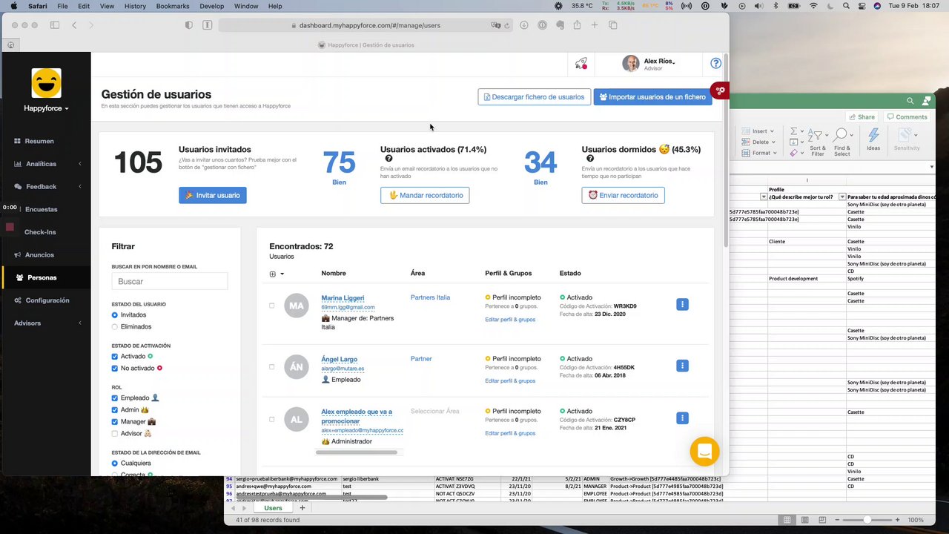Select the Users sheet tab in Excel
Image resolution: width=949 pixels, height=534 pixels.
coord(273,508)
